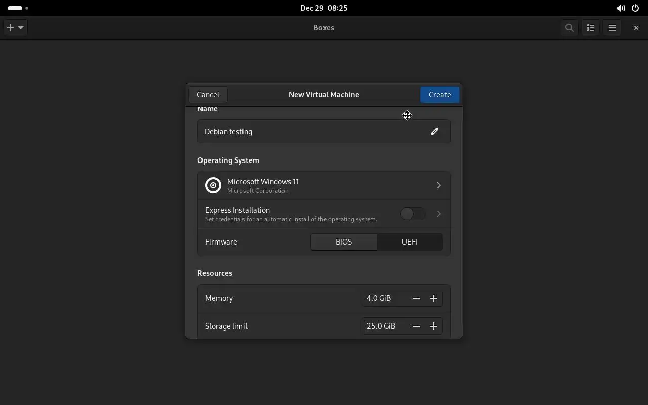Click the Microsoft Windows 11 disc icon

(x=213, y=185)
